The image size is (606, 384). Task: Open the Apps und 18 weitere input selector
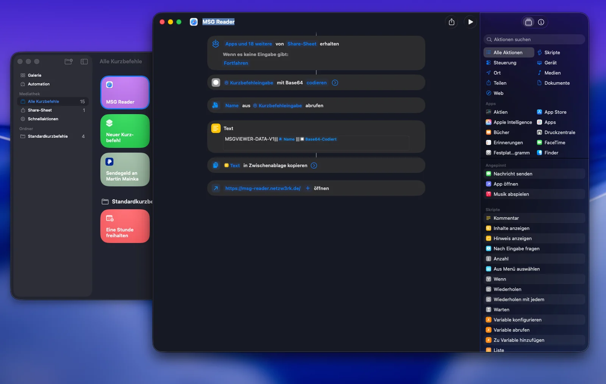click(248, 44)
